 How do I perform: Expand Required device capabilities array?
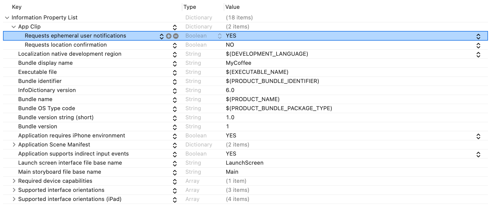click(x=14, y=181)
